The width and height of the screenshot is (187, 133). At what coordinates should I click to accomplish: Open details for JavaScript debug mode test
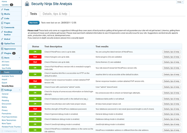click(171, 124)
